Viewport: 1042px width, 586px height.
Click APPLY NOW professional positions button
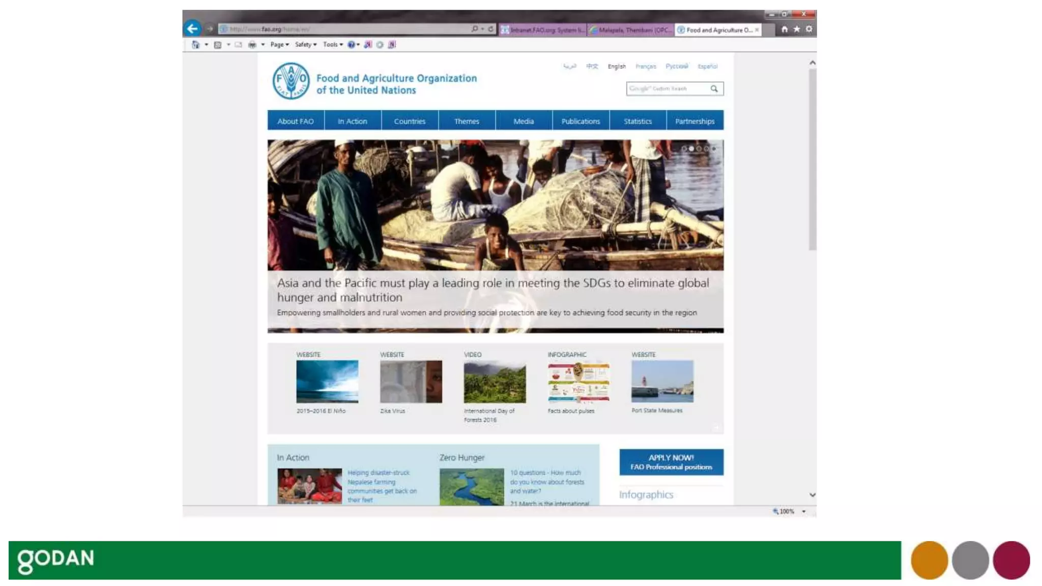pyautogui.click(x=671, y=462)
